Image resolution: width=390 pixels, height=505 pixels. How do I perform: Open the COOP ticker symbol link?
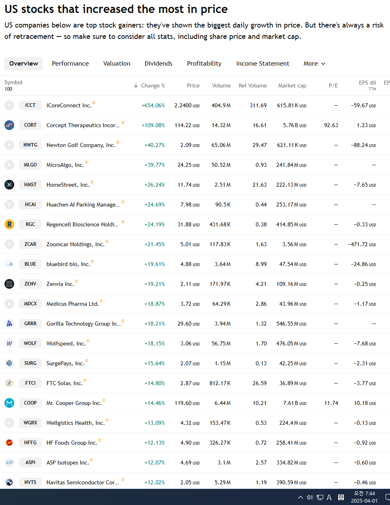30,403
